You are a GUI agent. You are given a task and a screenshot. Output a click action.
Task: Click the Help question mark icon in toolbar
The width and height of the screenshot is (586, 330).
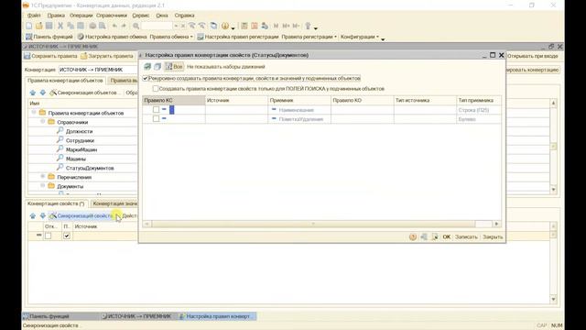[x=225, y=26]
